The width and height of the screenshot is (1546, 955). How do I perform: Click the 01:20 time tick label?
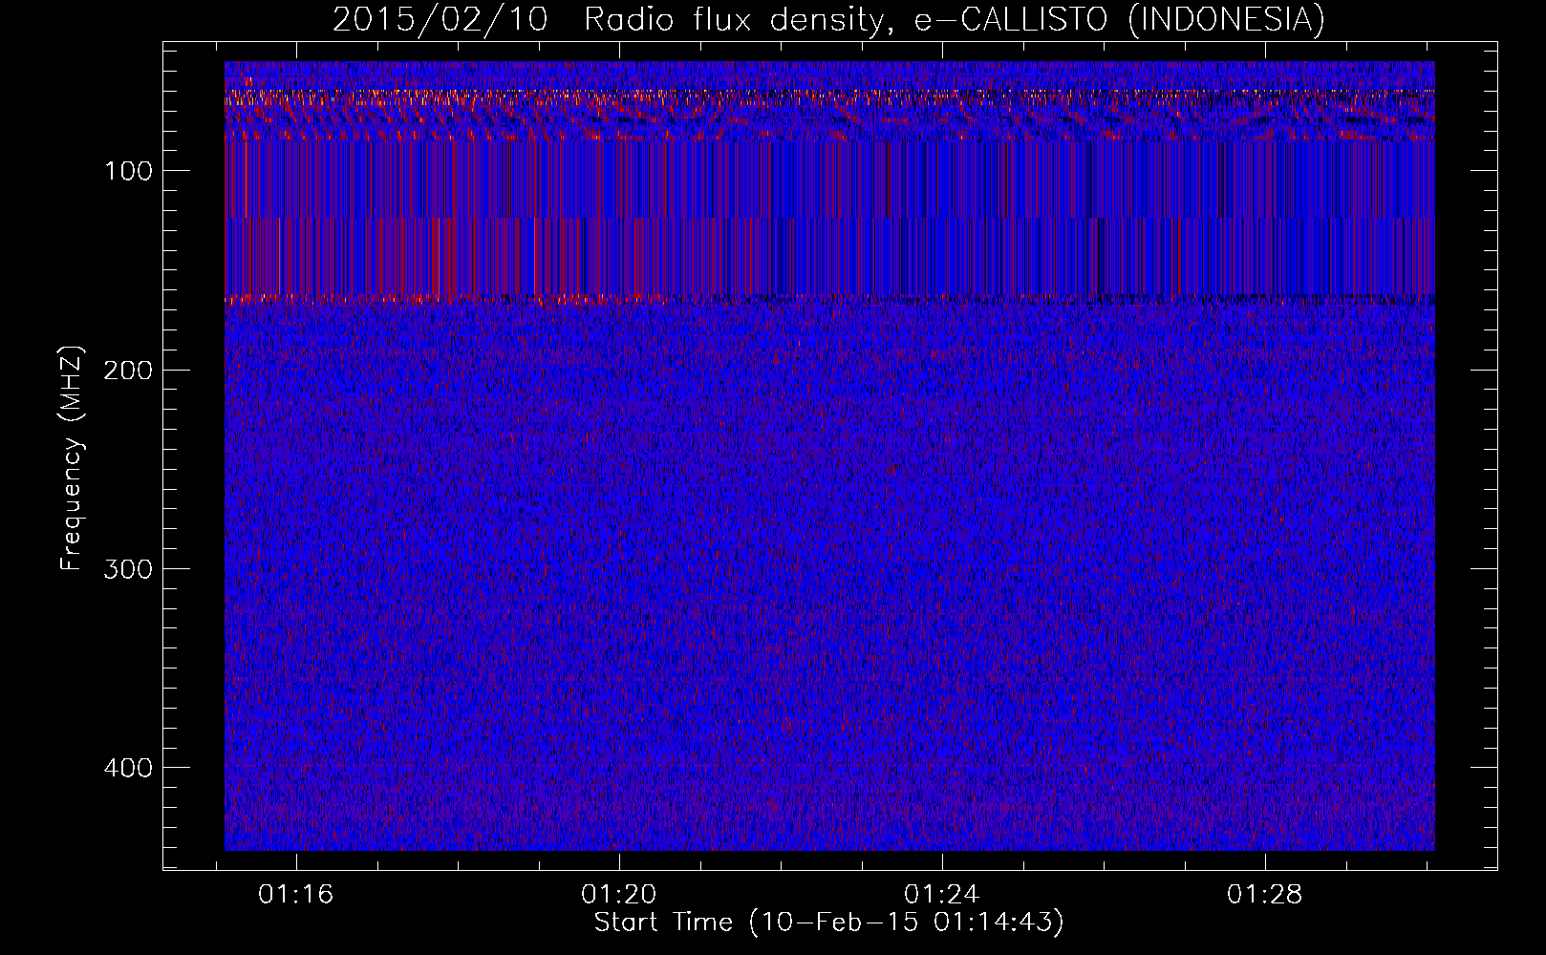click(x=619, y=895)
